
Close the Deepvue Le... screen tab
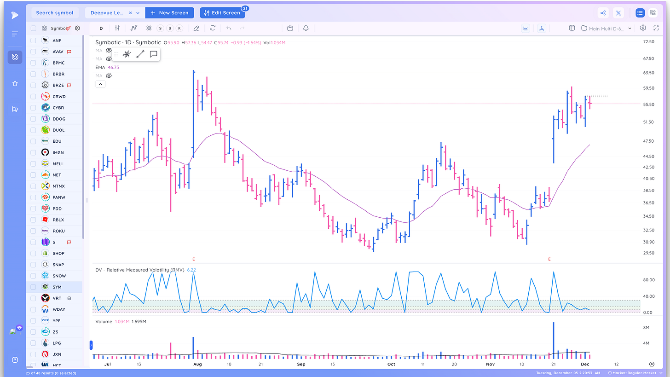pos(130,13)
